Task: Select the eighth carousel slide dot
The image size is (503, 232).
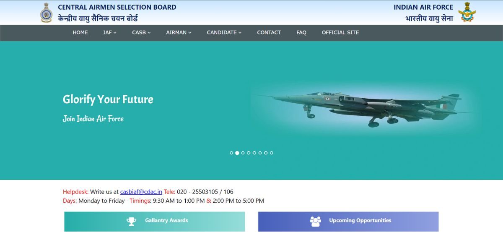Action: 272,153
